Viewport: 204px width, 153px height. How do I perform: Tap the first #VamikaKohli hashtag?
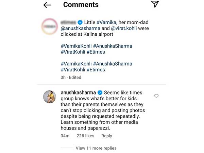pos(76,46)
